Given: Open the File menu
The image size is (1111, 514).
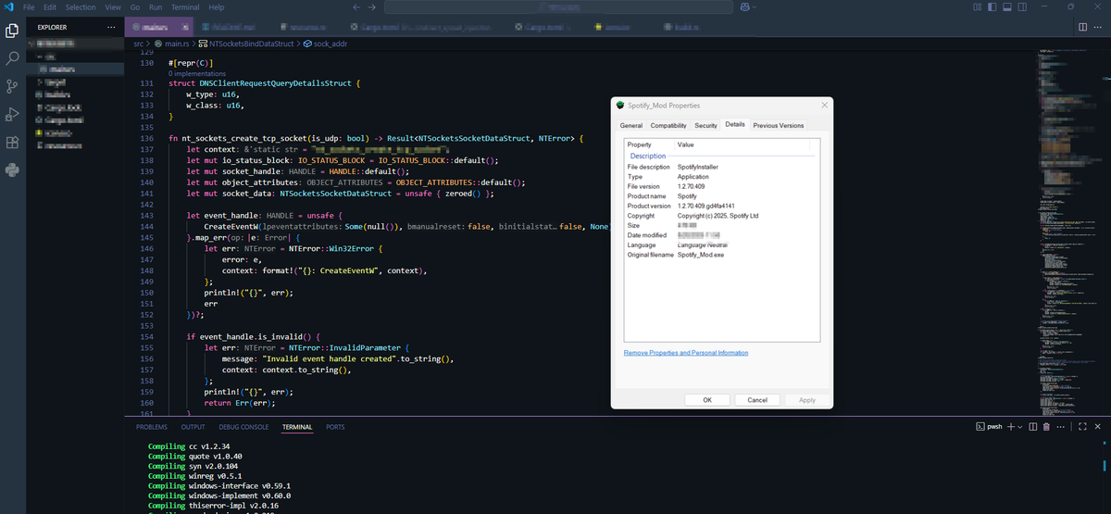Looking at the screenshot, I should tap(29, 7).
